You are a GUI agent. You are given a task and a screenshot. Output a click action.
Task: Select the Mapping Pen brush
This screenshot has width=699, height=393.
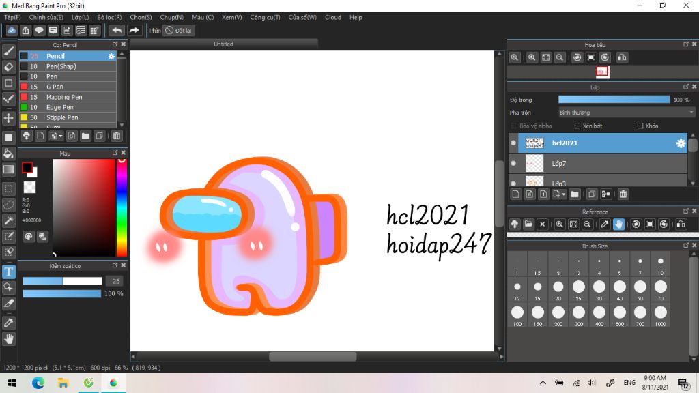pos(68,97)
